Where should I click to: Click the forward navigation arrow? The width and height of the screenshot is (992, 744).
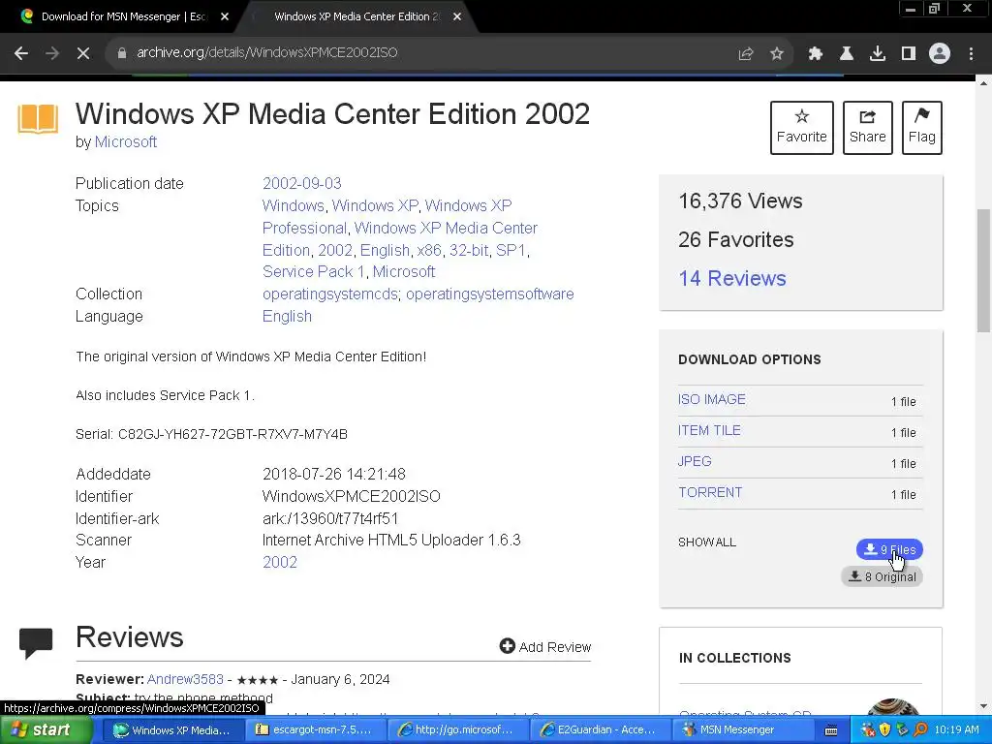click(x=52, y=53)
